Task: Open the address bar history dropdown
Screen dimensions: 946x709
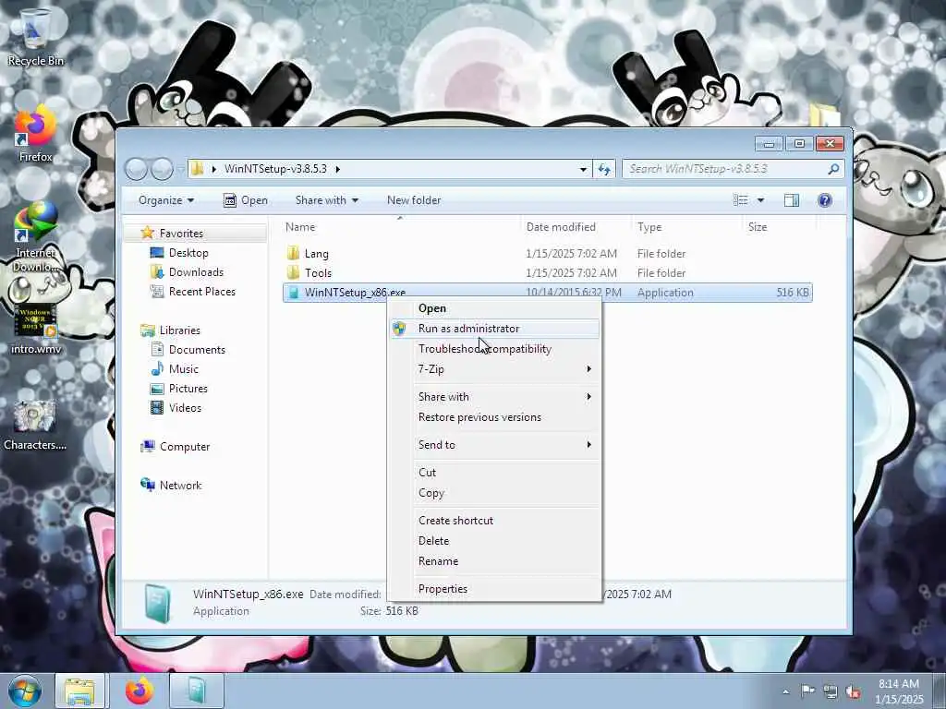Action: 583,169
